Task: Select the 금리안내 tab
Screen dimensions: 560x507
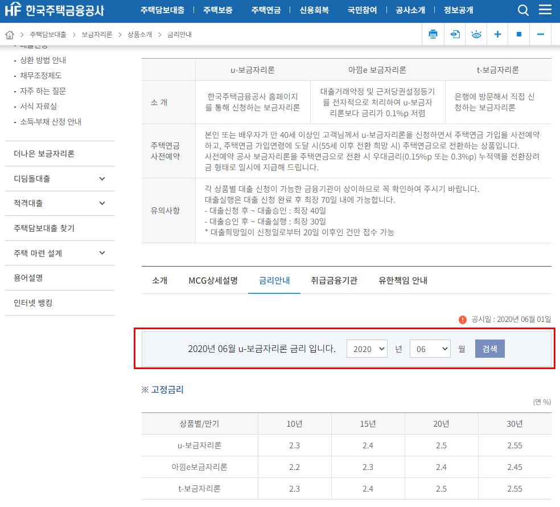Action: click(x=274, y=281)
